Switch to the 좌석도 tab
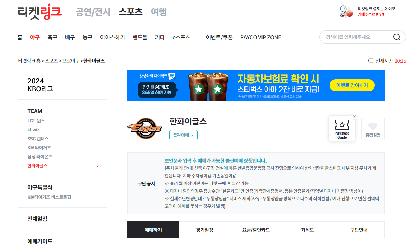 tap(308, 230)
